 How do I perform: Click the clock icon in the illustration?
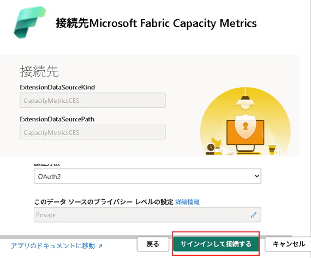211,147
